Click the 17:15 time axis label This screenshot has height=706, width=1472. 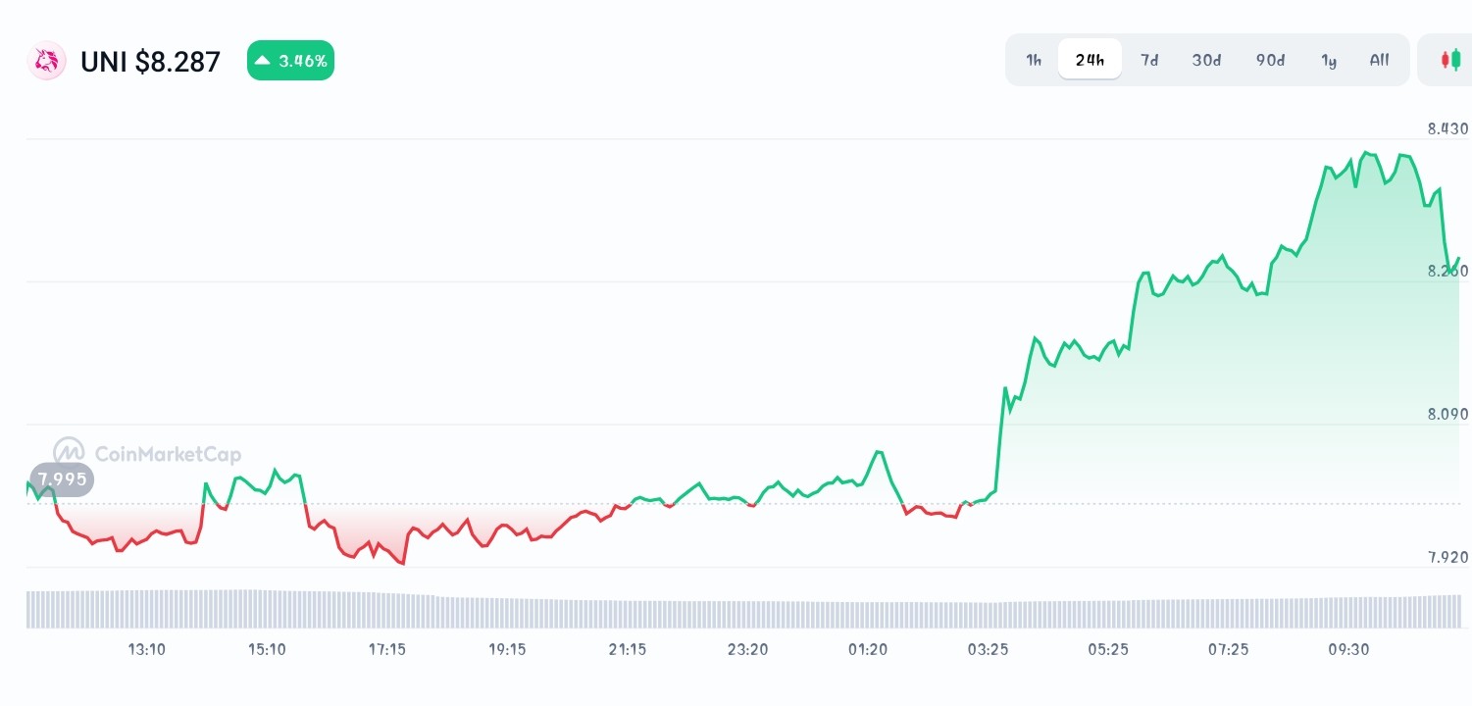pos(387,649)
